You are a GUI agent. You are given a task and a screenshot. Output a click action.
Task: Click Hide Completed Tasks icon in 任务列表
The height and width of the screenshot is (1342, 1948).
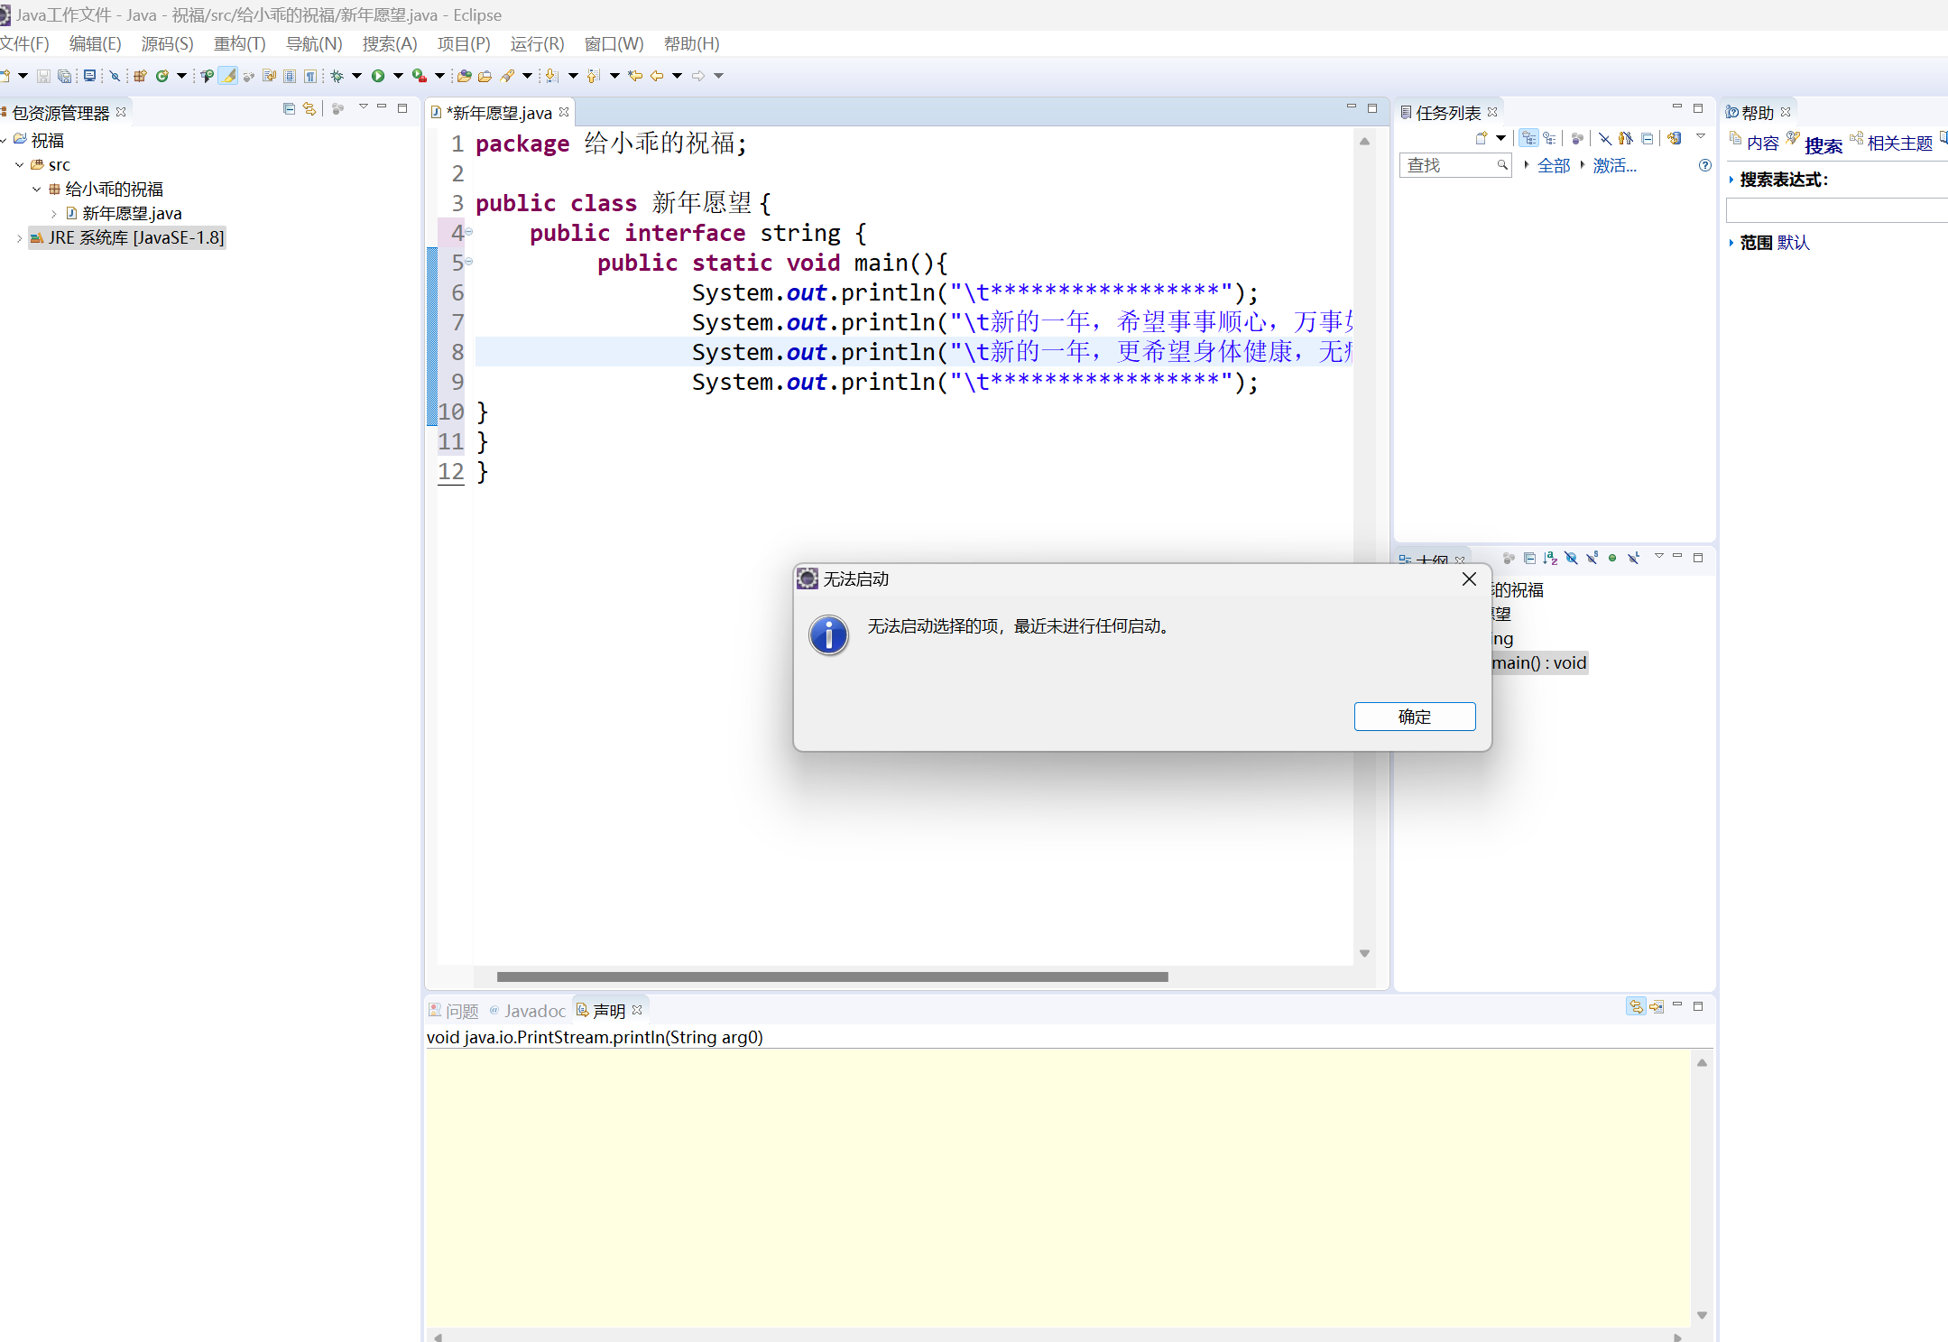(x=1605, y=139)
